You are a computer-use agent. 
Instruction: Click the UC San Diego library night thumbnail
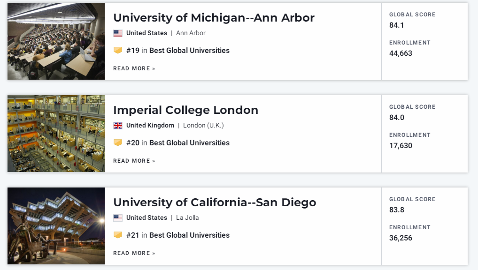pyautogui.click(x=56, y=226)
